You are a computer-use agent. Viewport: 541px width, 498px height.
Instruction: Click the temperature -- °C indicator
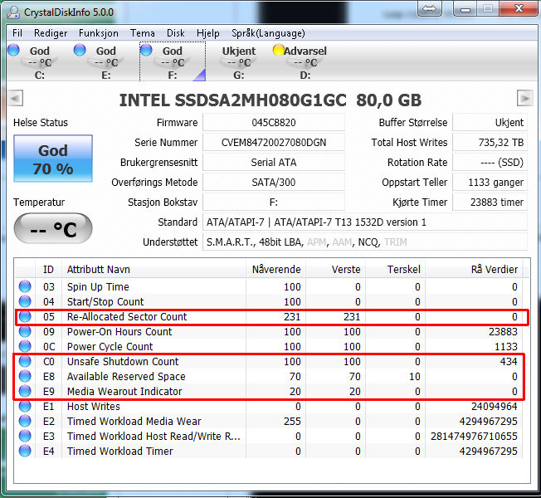pyautogui.click(x=53, y=228)
